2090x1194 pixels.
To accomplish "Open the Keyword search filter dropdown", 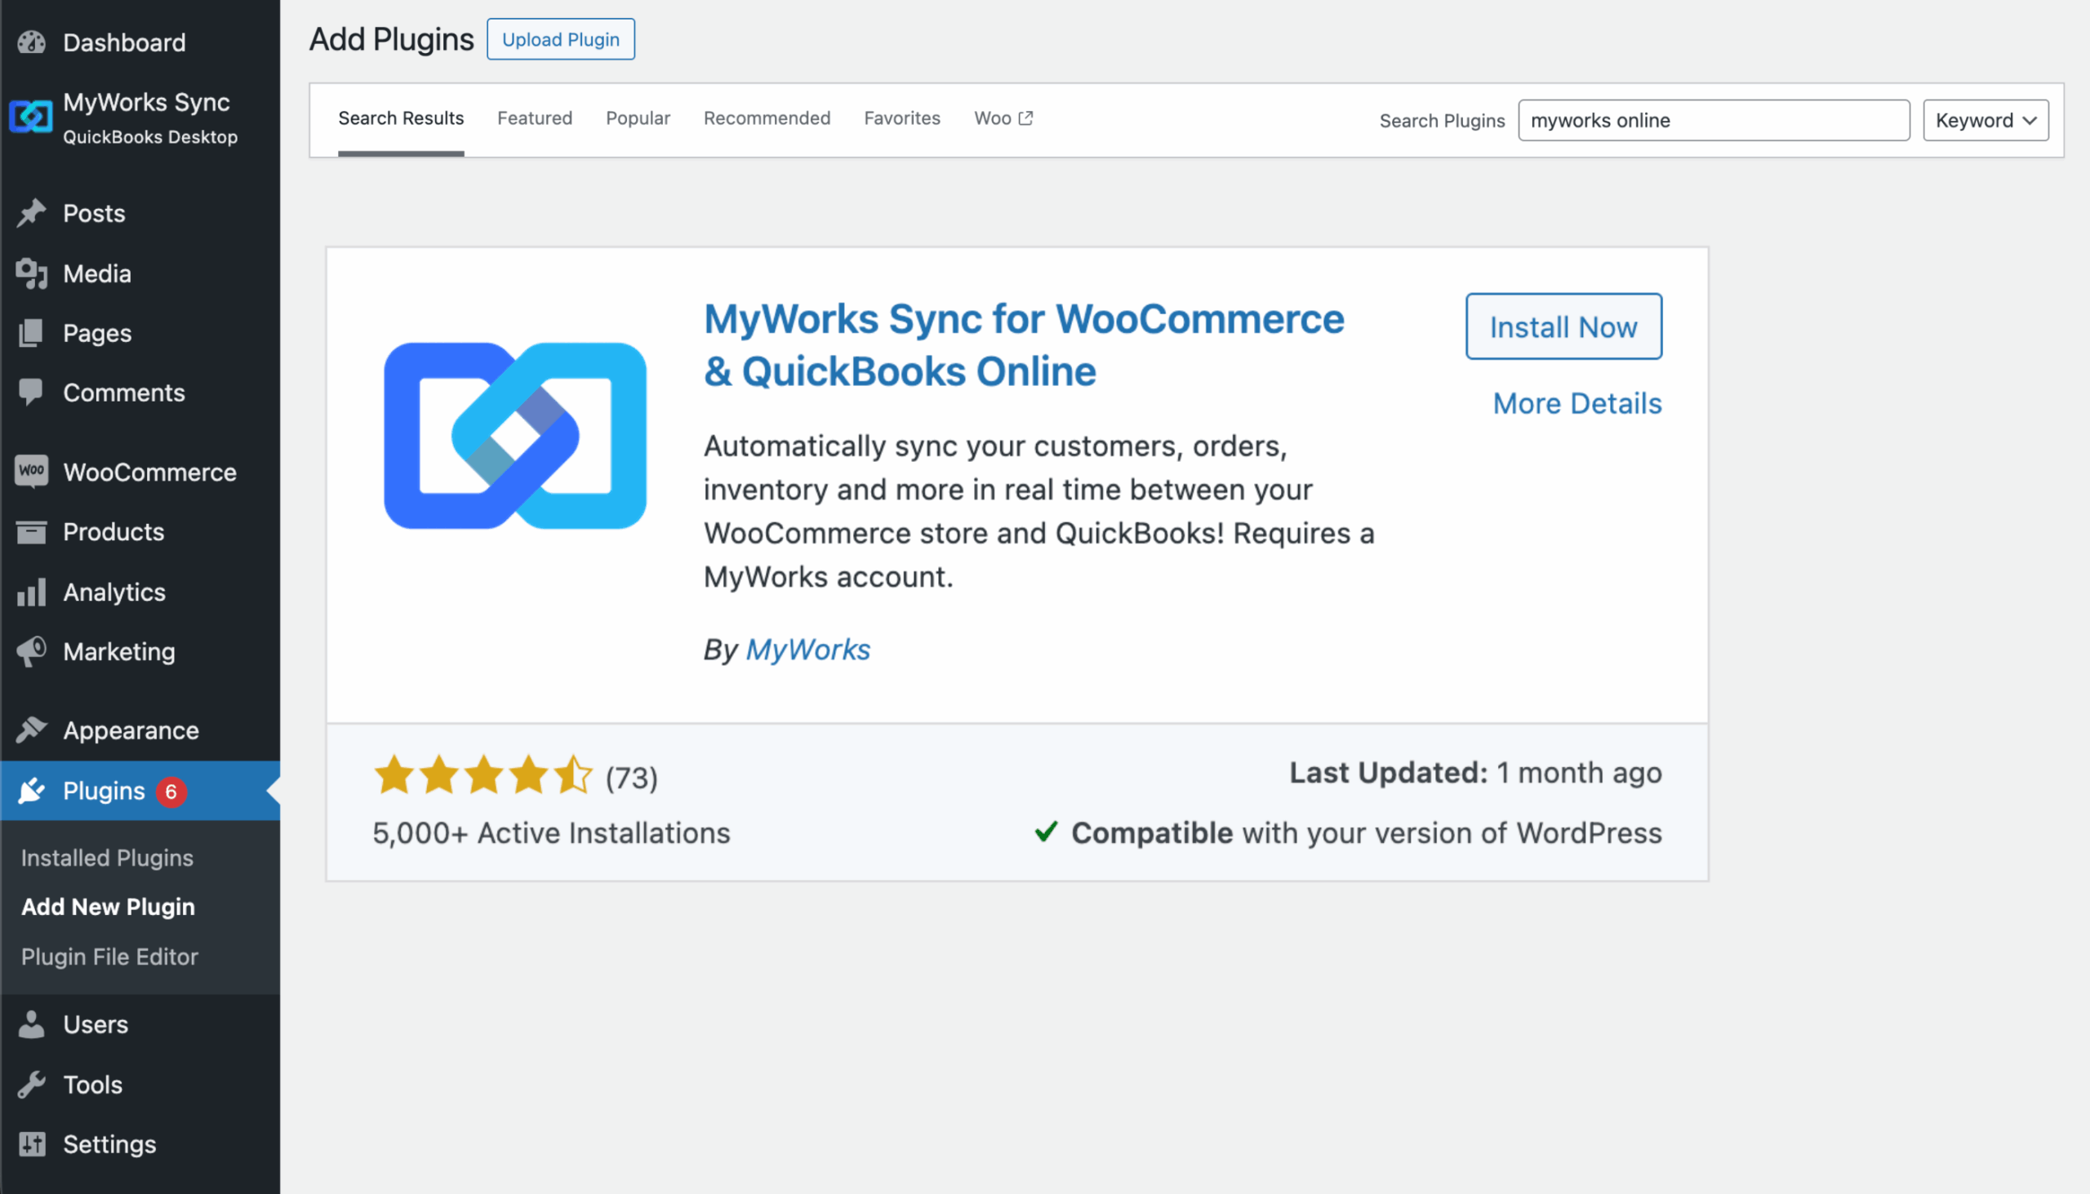I will (1985, 120).
